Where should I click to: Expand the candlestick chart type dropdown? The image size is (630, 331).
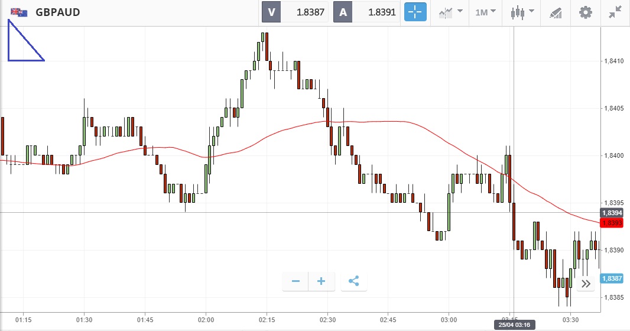tap(522, 12)
